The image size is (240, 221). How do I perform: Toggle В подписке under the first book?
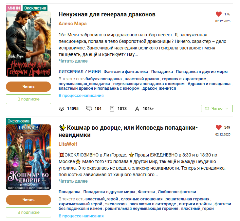click(28, 99)
